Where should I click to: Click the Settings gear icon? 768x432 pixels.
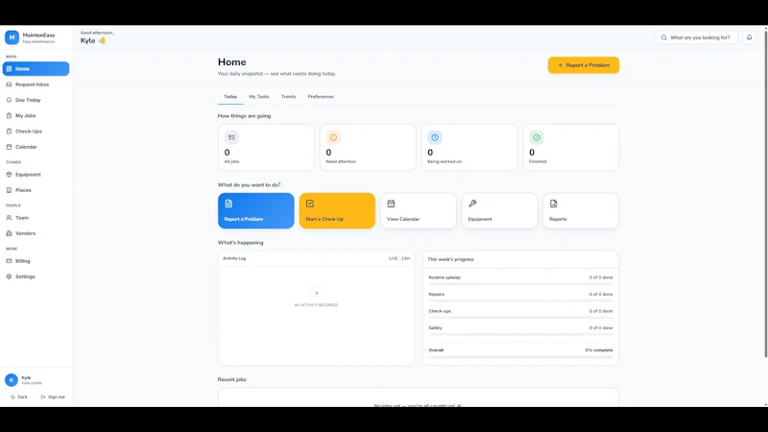coord(9,276)
